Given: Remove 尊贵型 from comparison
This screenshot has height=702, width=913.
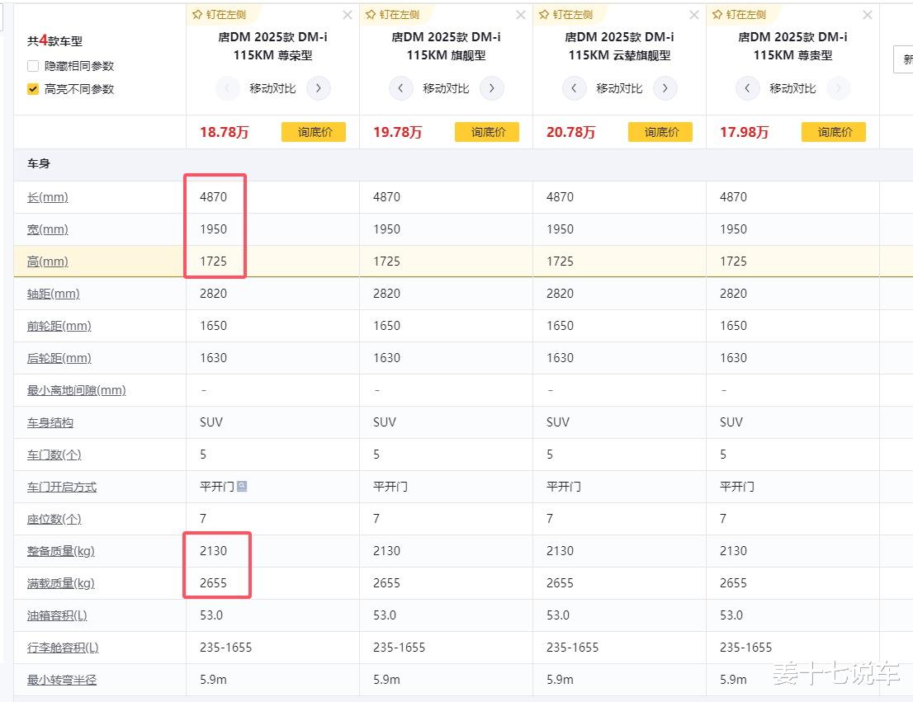Looking at the screenshot, I should (868, 15).
